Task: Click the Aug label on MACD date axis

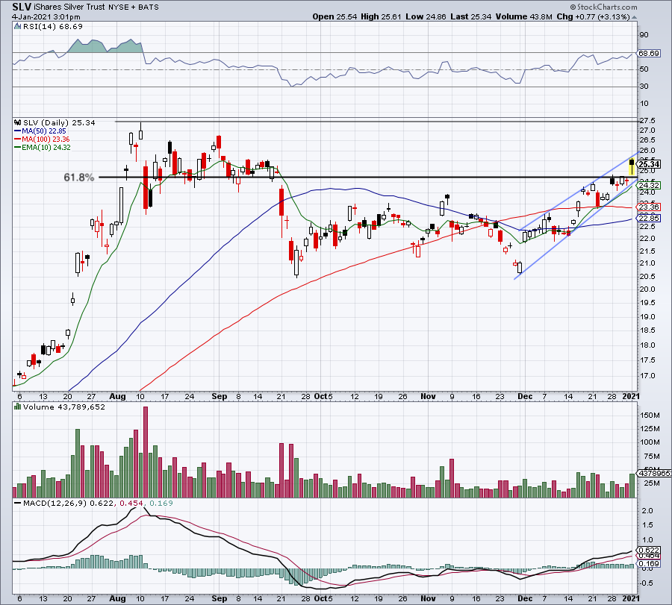Action: (x=117, y=598)
